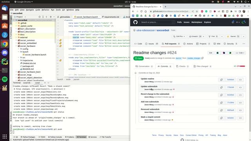251x141 pixels.
Task: Open Edit Pins dropdown
Action: 179,36
